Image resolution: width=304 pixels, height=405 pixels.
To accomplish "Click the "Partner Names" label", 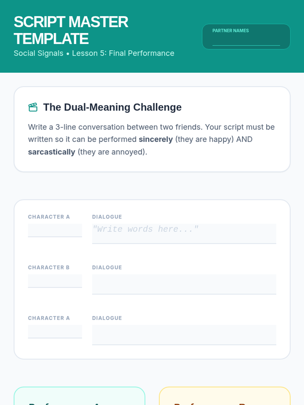I will (230, 31).
